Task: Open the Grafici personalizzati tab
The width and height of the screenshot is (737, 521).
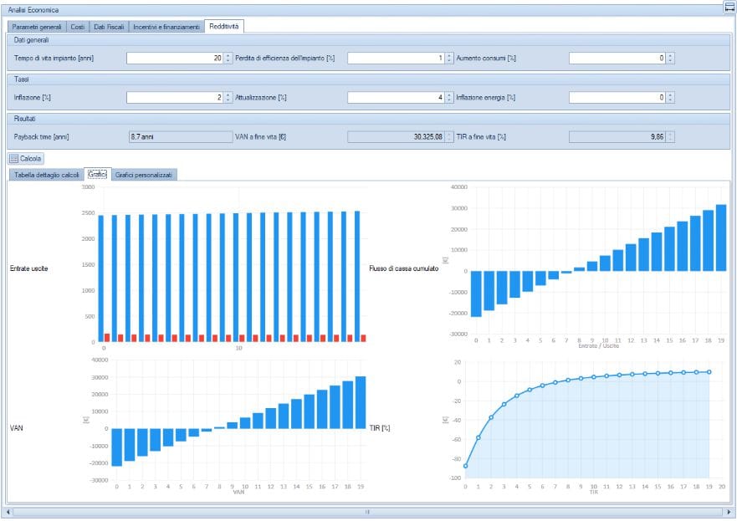Action: pyautogui.click(x=144, y=175)
